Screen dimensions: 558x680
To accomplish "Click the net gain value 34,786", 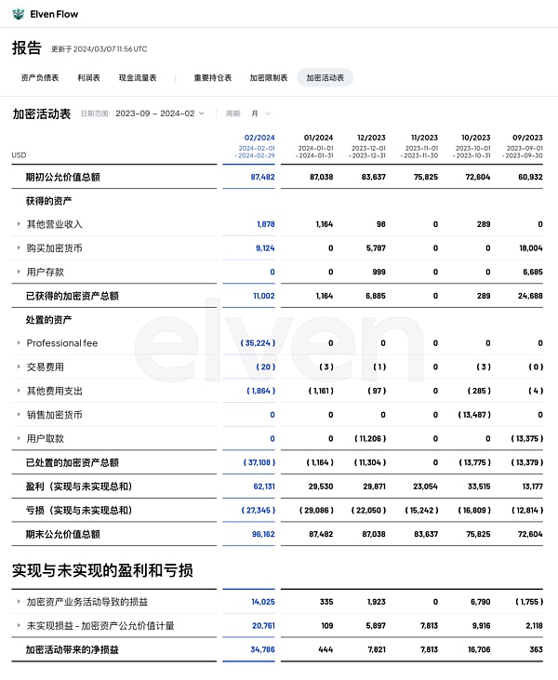I will (x=263, y=649).
